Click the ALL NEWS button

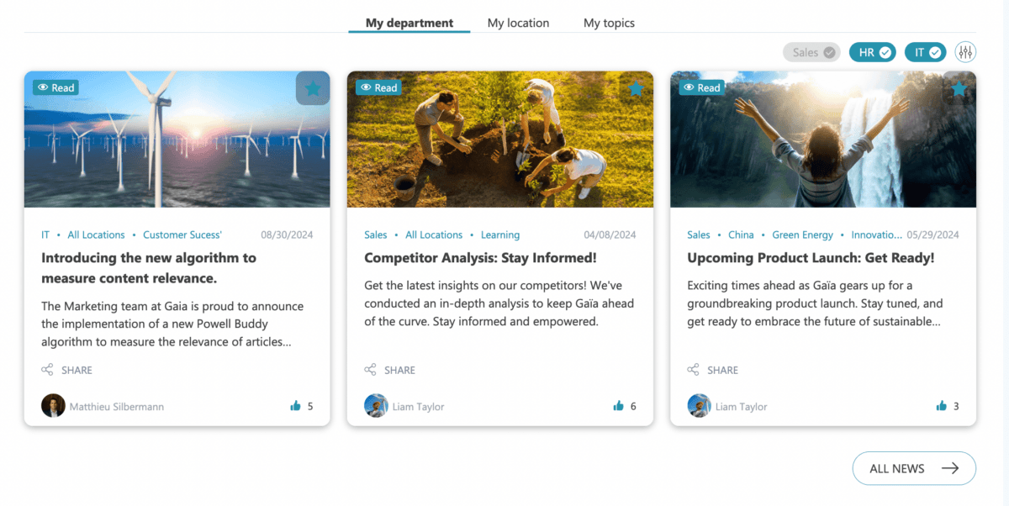pyautogui.click(x=914, y=468)
